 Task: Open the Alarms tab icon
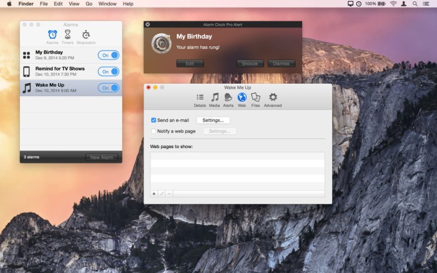click(x=52, y=35)
